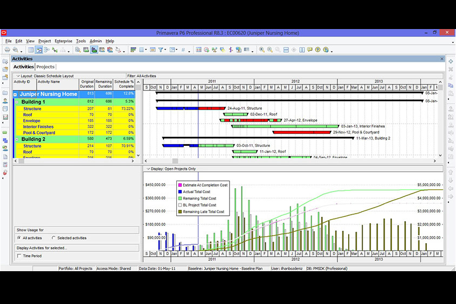Switch to the Projects tab
This screenshot has height=304, width=456.
click(45, 67)
